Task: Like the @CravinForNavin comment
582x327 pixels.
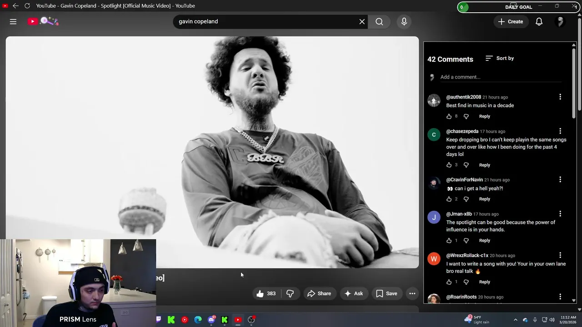Action: tap(449, 199)
